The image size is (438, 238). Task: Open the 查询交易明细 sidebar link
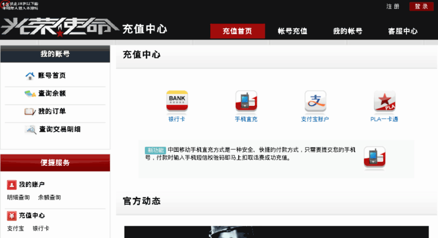coord(60,129)
